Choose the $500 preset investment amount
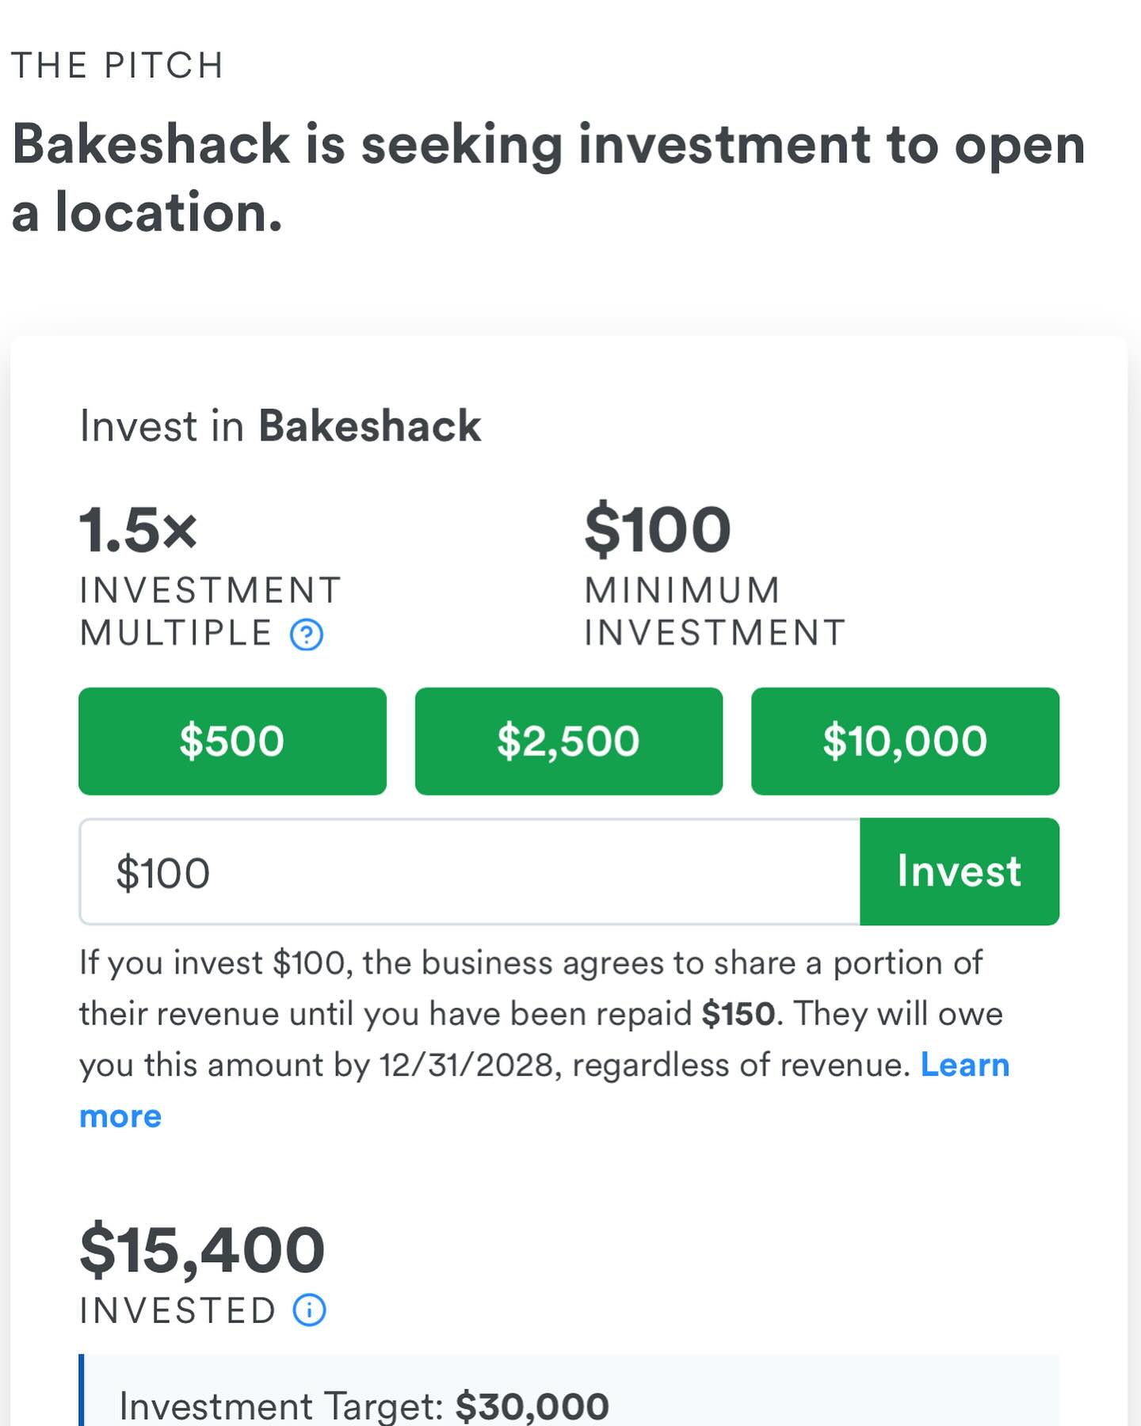 pyautogui.click(x=232, y=742)
